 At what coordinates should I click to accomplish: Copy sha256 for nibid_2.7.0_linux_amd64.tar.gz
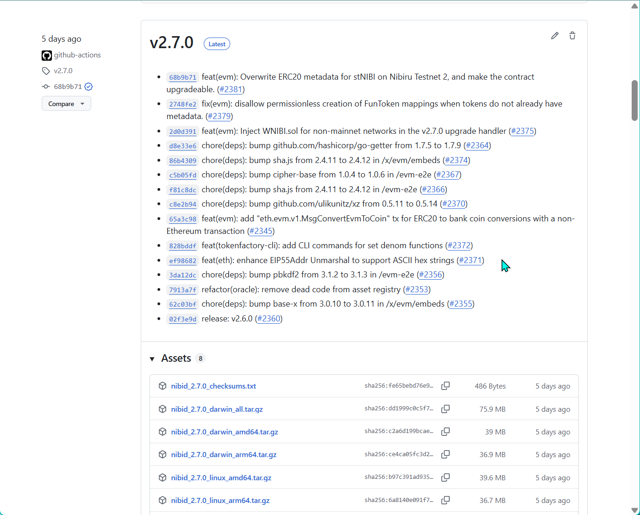click(445, 477)
